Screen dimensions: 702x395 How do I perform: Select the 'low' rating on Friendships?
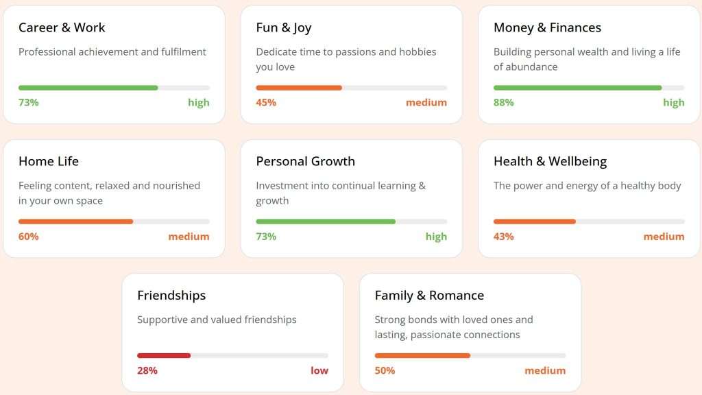point(319,370)
